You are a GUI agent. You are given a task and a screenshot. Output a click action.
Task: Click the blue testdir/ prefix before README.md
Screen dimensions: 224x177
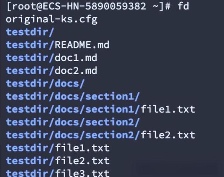coord(30,45)
